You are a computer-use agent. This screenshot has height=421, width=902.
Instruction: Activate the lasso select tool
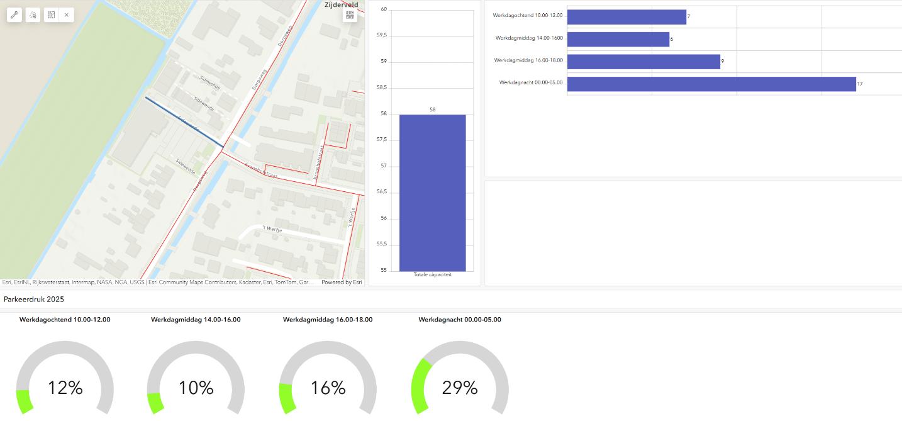click(x=33, y=14)
